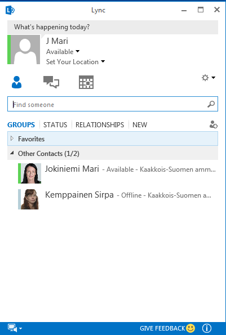Click the What's happening today note box
The height and width of the screenshot is (335, 226).
[113, 27]
